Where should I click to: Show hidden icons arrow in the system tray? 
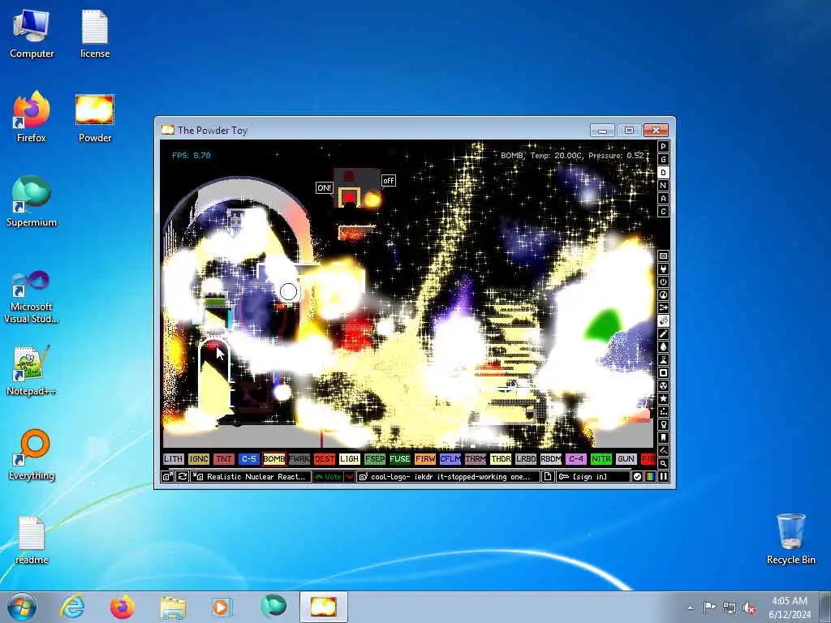[x=690, y=608]
